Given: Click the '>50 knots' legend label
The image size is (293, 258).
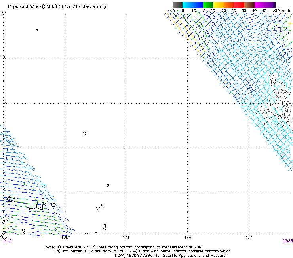Looking at the screenshot, I should coord(282,11).
